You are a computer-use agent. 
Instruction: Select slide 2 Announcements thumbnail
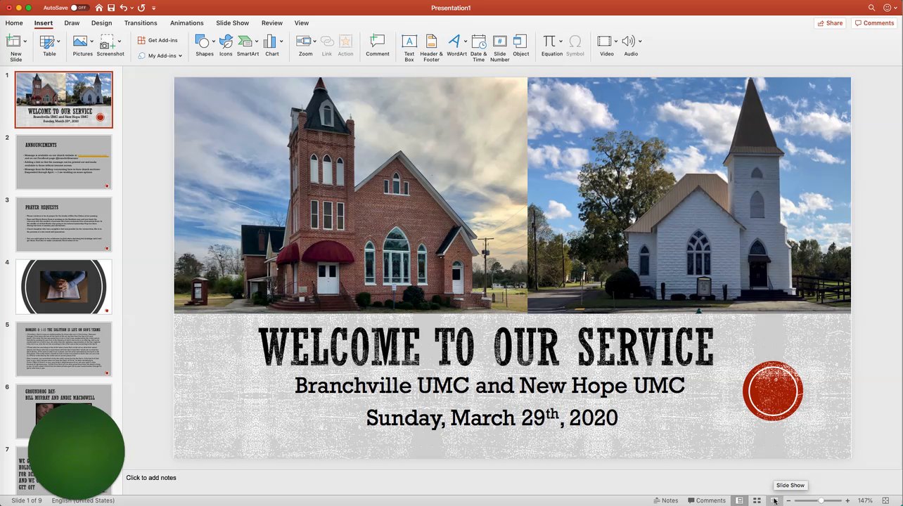pos(63,162)
